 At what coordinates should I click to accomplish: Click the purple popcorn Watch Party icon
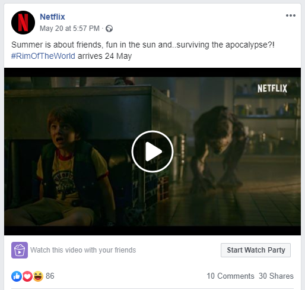click(x=20, y=250)
